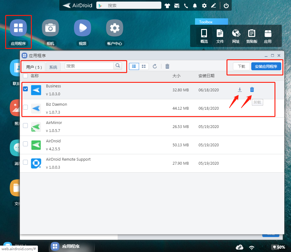Click the t-shirt theme icon in the top bar
Screen dimensions: 291x252
(x=167, y=6)
